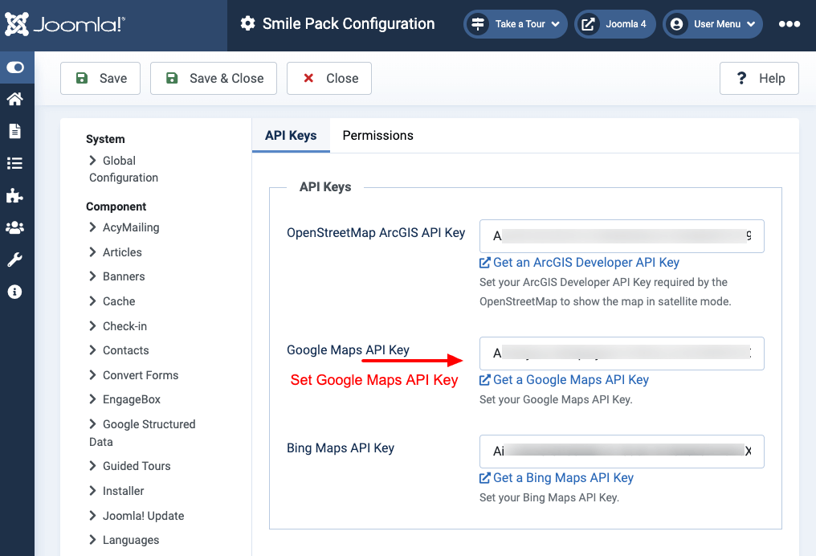816x556 pixels.
Task: Open the three-dot overflow menu in header
Action: [789, 24]
